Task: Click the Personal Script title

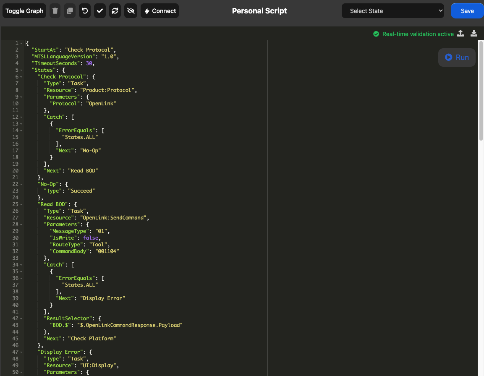Action: tap(259, 11)
